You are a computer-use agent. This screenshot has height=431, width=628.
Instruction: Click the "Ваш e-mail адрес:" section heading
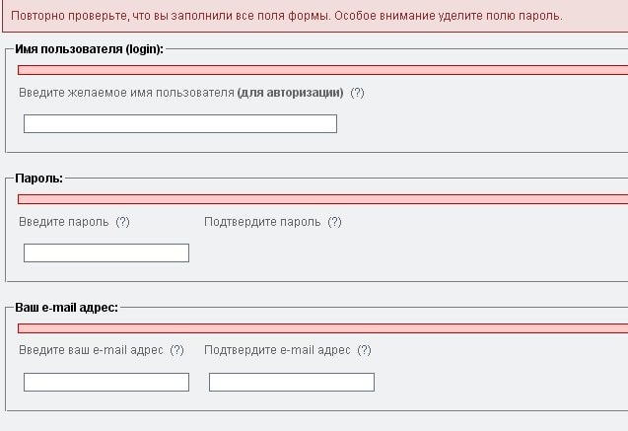pyautogui.click(x=67, y=307)
